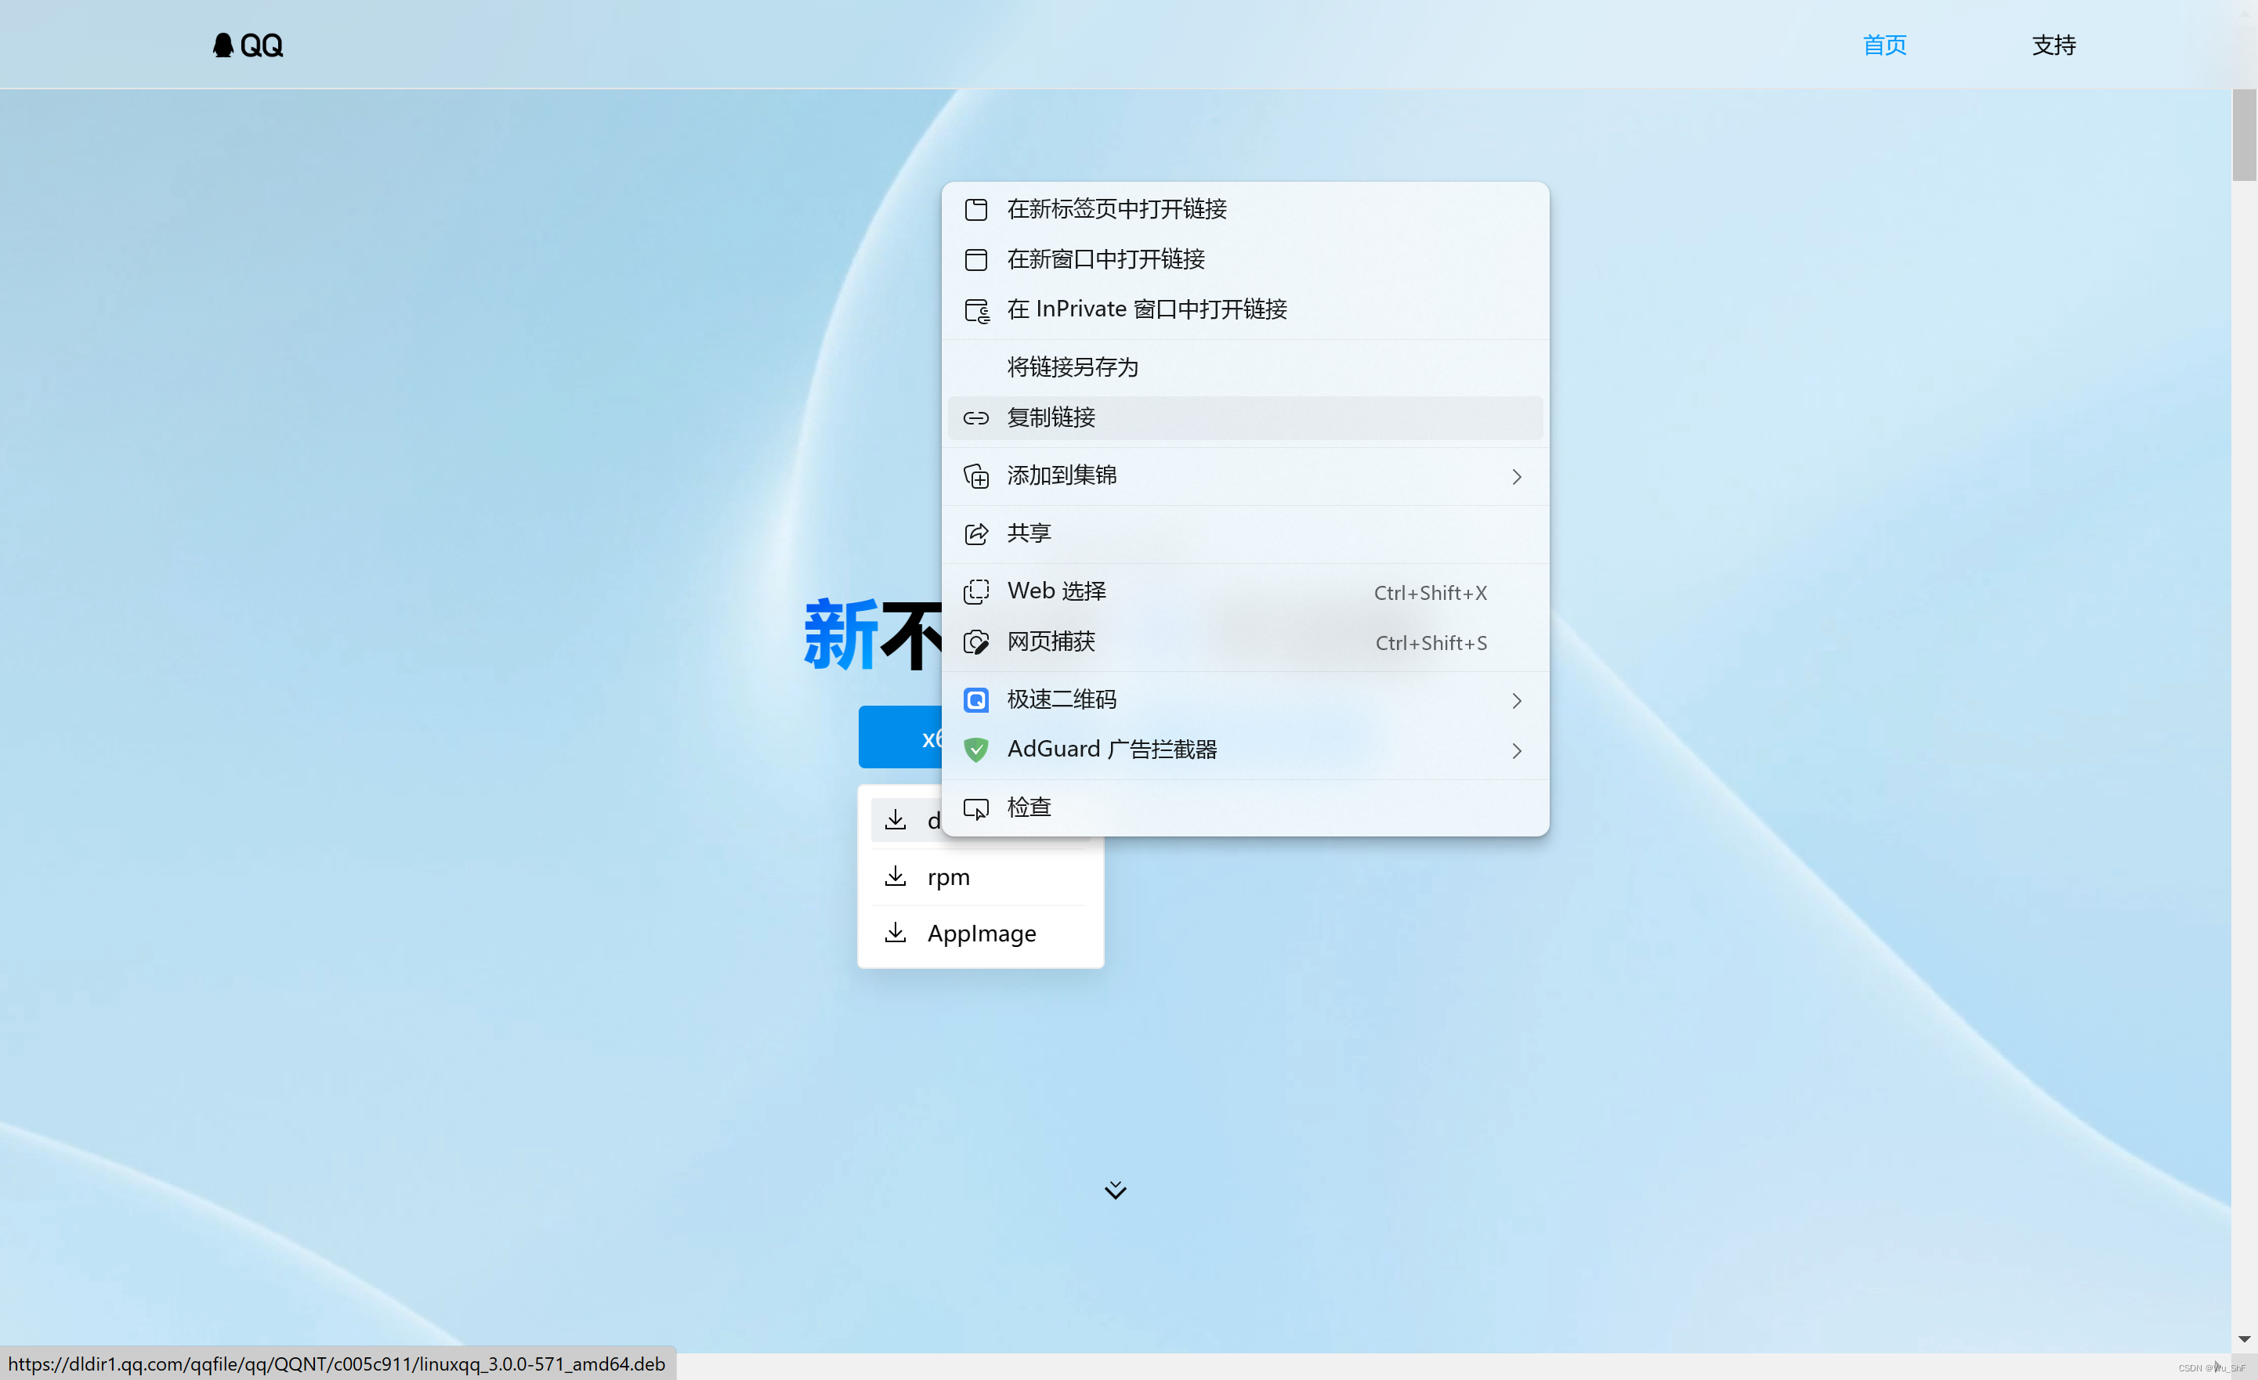Select 在新标签页中打开链接 from the menu

tap(1116, 209)
